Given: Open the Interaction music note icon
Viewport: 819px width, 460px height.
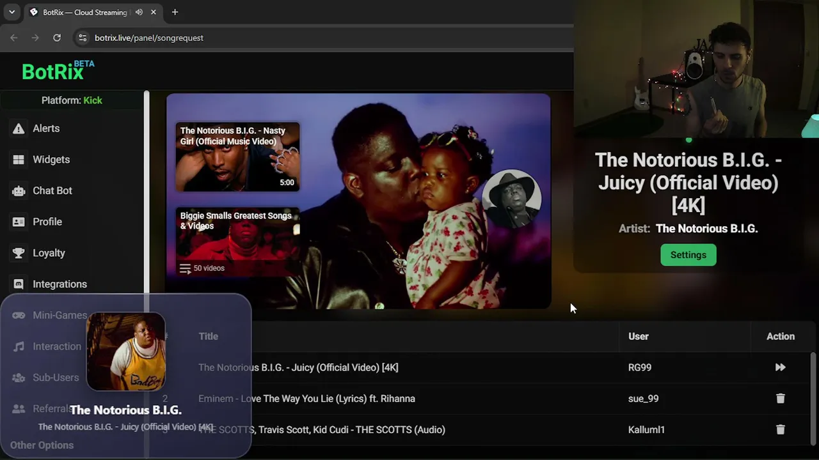Looking at the screenshot, I should pos(19,346).
